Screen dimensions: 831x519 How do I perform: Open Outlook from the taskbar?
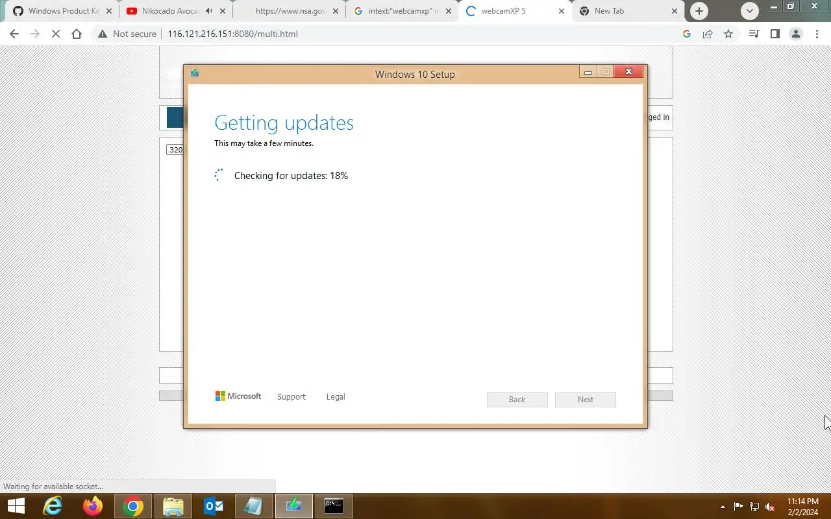pyautogui.click(x=214, y=506)
